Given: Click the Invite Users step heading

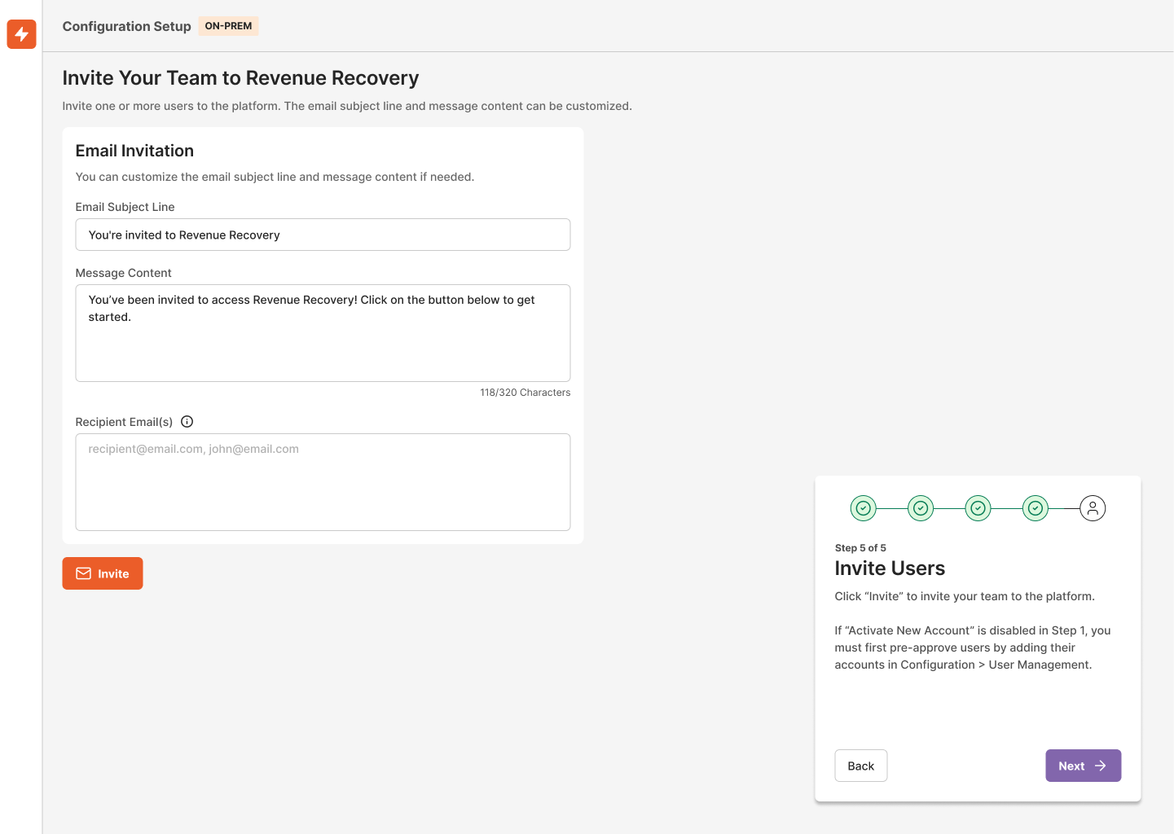Looking at the screenshot, I should pyautogui.click(x=890, y=568).
